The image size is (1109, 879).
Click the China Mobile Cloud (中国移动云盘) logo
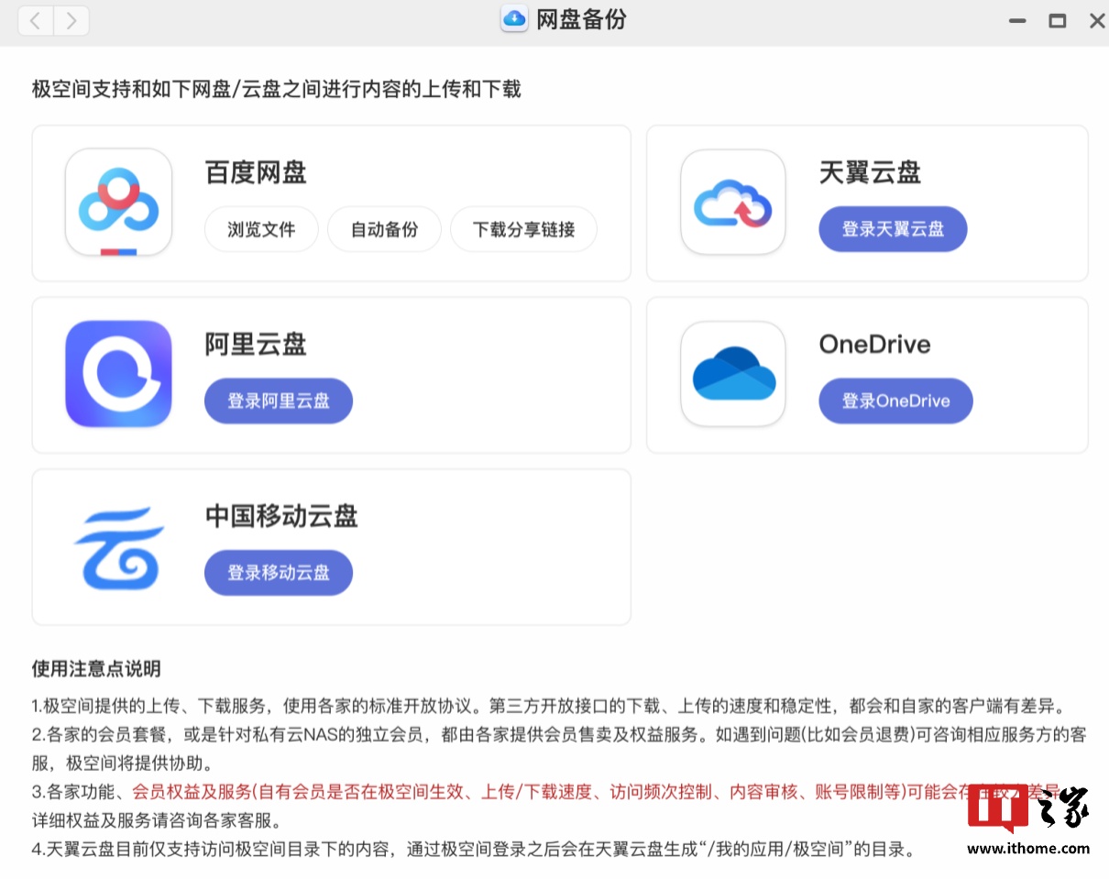118,546
